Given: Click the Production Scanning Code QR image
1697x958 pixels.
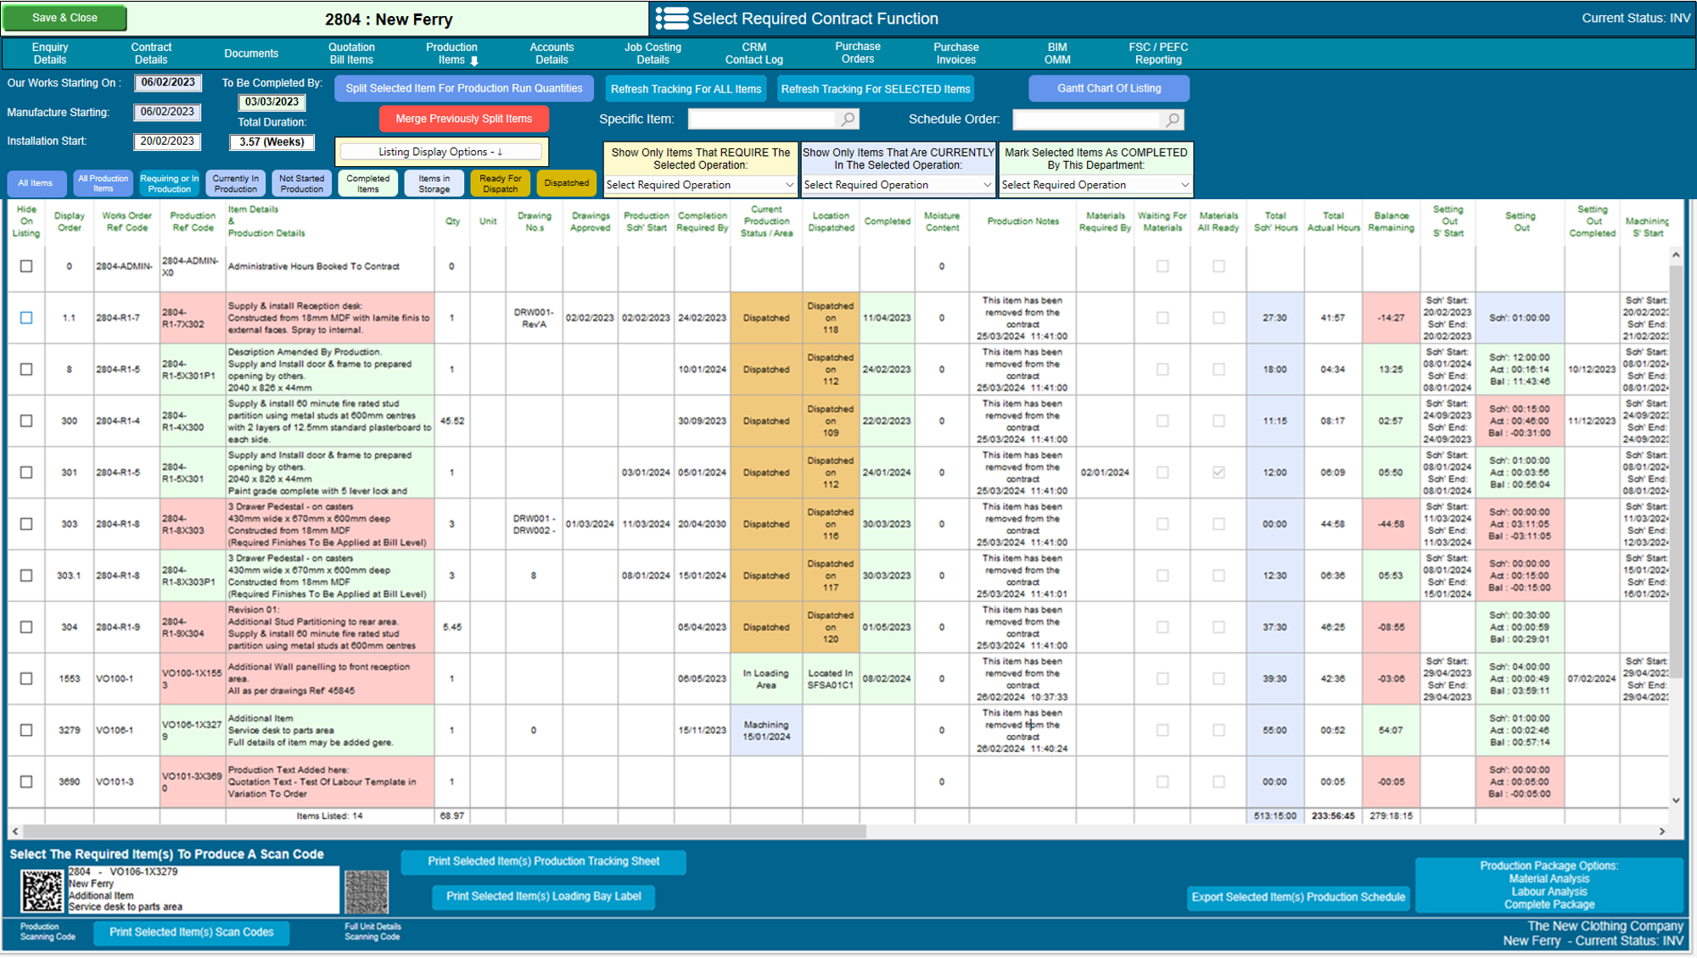Looking at the screenshot, I should [x=42, y=890].
